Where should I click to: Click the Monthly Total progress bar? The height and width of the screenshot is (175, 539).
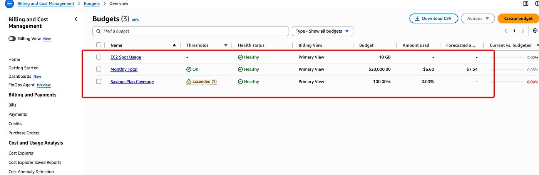click(x=507, y=70)
